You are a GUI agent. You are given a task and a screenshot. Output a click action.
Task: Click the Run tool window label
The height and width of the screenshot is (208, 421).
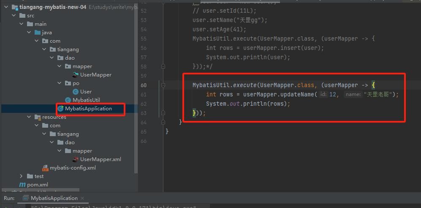tap(9, 198)
